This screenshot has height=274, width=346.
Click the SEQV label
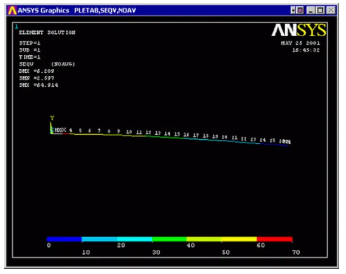pos(27,64)
